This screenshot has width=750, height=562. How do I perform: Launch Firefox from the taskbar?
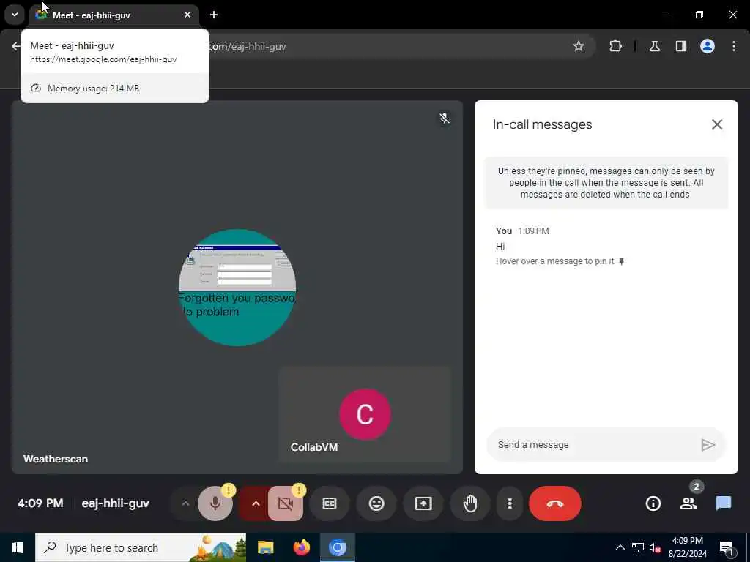pyautogui.click(x=301, y=547)
